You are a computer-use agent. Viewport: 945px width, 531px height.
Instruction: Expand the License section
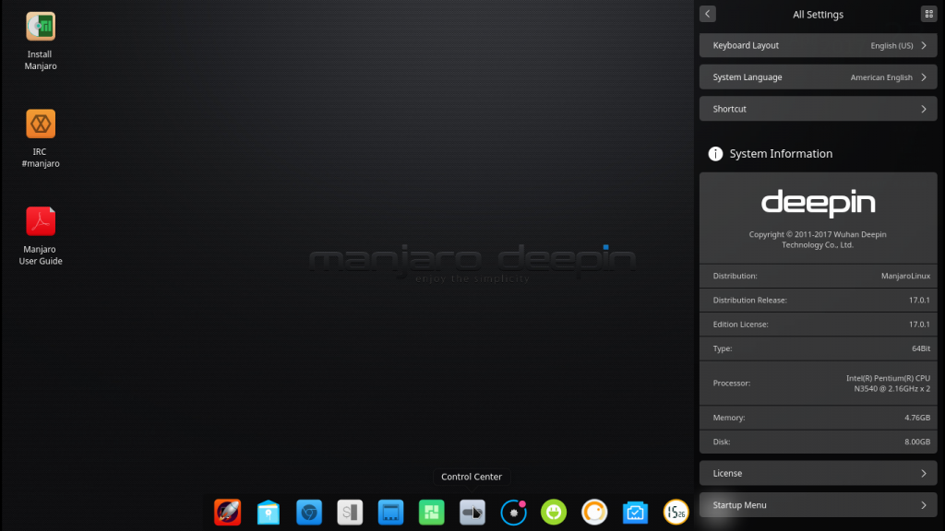click(818, 473)
